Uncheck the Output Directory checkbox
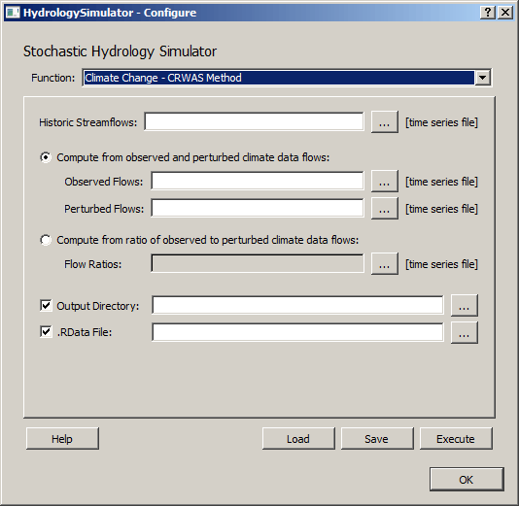The width and height of the screenshot is (519, 506). 46,305
